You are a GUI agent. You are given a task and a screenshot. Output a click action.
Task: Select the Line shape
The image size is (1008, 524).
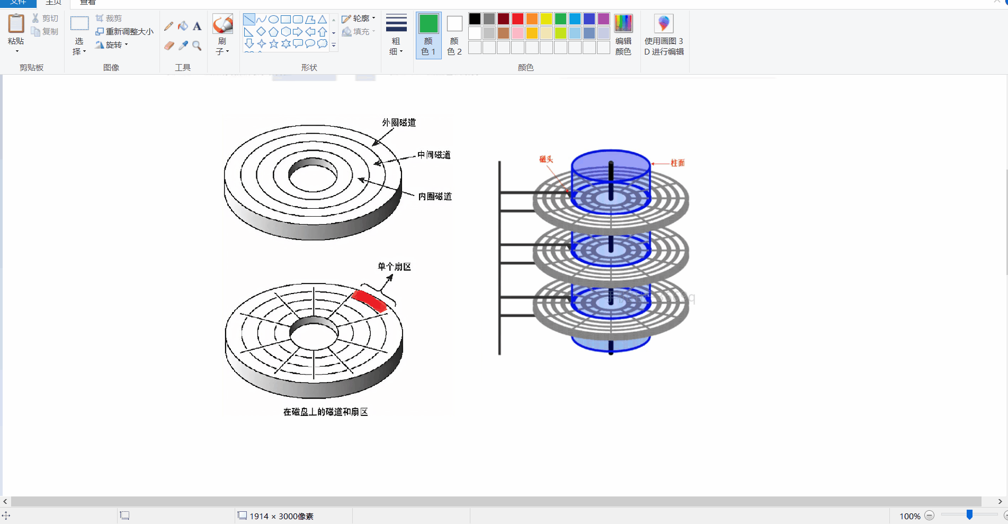click(x=249, y=20)
